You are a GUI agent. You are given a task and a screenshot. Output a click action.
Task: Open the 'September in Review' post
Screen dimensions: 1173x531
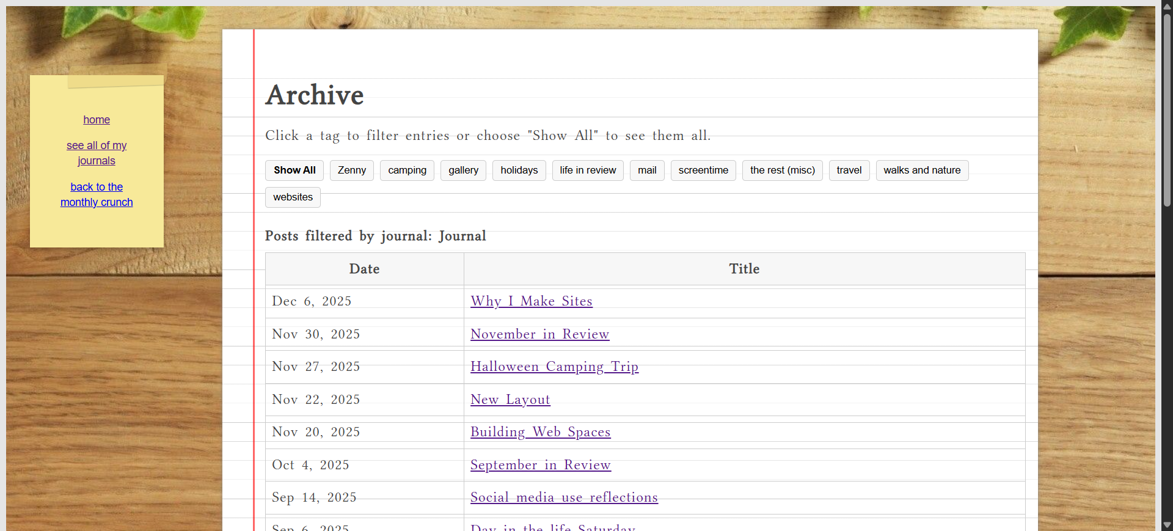tap(541, 465)
